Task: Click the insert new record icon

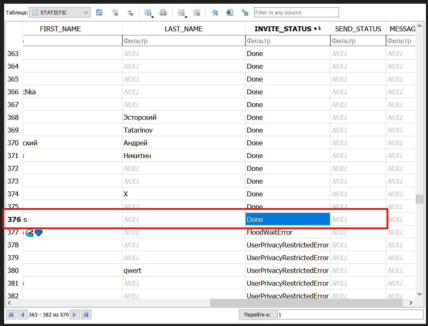Action: [x=181, y=13]
